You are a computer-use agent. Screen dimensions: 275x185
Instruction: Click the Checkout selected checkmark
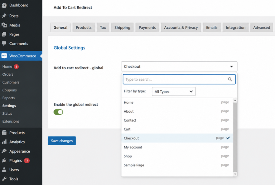228,138
